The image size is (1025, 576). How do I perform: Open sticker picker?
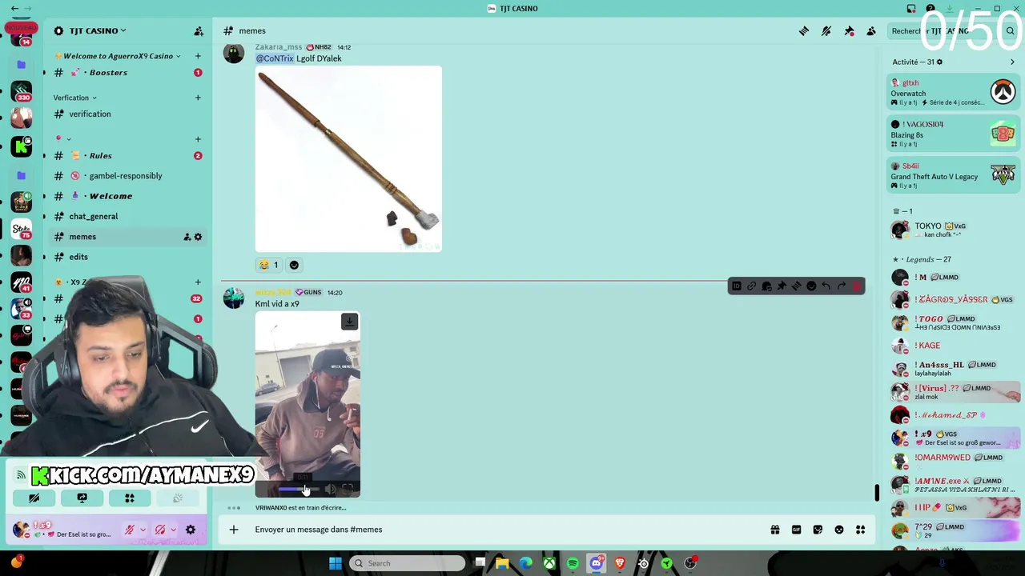coord(818,530)
